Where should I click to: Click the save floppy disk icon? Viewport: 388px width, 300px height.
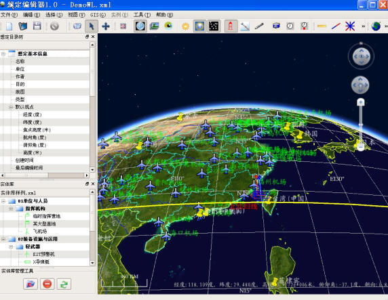37,26
